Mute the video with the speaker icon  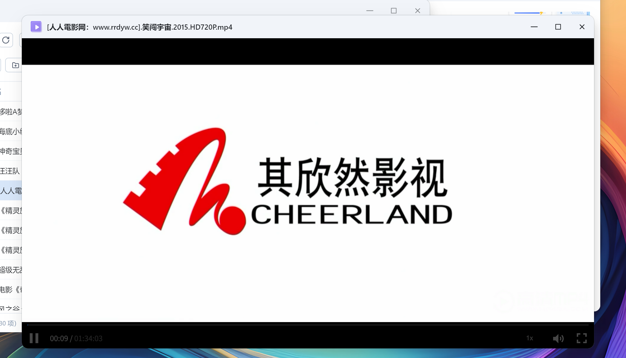point(558,338)
